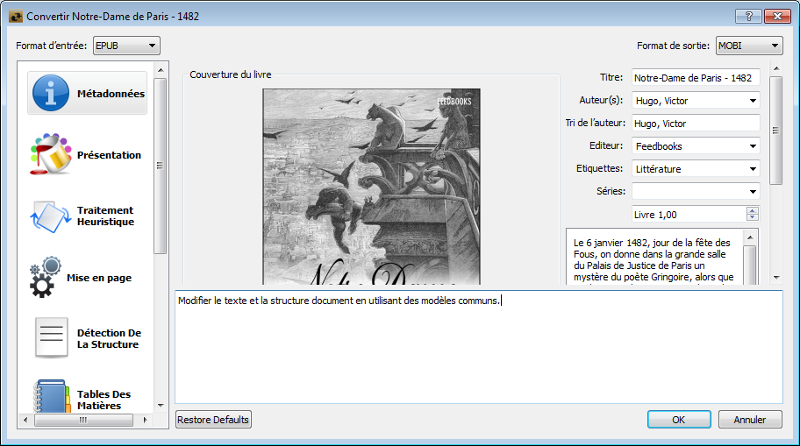
Task: Open the Etiquettes Littérature dropdown
Action: [753, 169]
